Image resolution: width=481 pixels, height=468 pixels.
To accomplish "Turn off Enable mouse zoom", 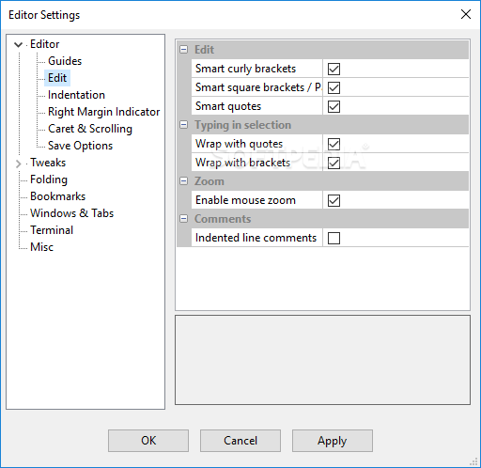I will click(x=334, y=200).
